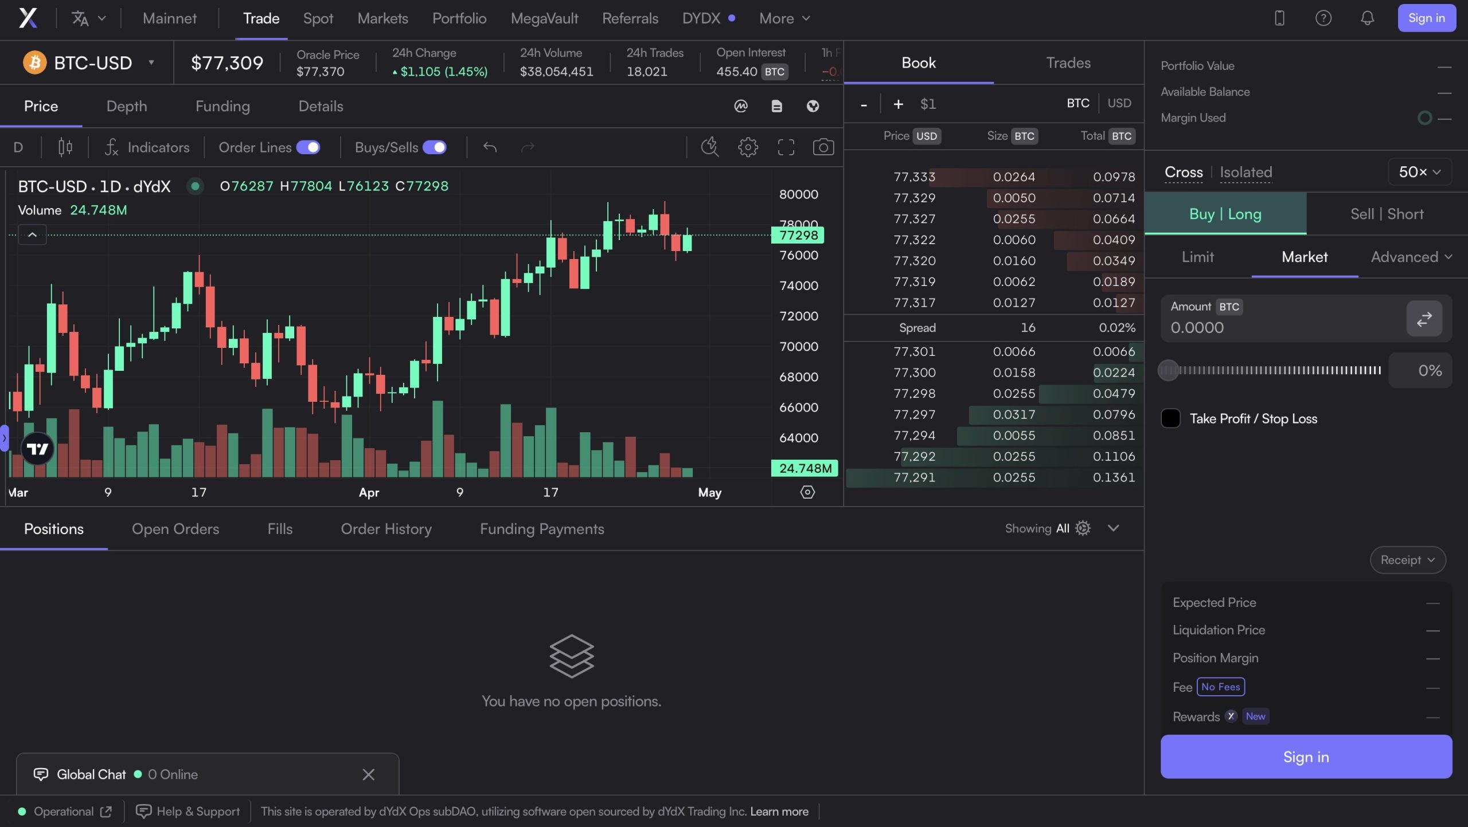Click the notifications bell icon
1468x827 pixels.
[1367, 18]
